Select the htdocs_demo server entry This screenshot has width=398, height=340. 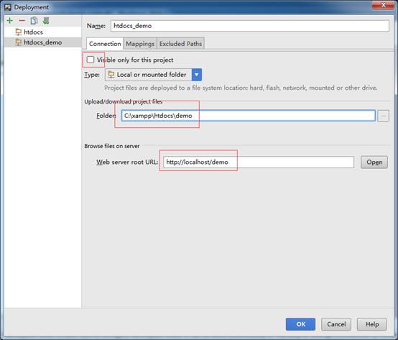42,42
